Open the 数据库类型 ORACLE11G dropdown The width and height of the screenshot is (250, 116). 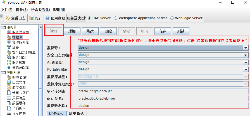pos(246,77)
